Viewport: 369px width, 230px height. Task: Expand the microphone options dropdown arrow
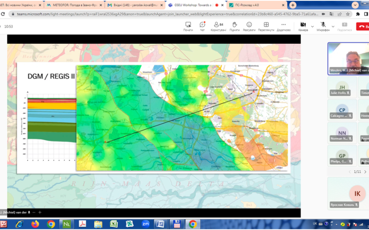pos(333,27)
